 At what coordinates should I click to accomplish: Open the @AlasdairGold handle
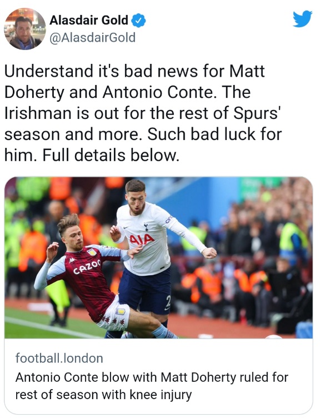pos(92,38)
